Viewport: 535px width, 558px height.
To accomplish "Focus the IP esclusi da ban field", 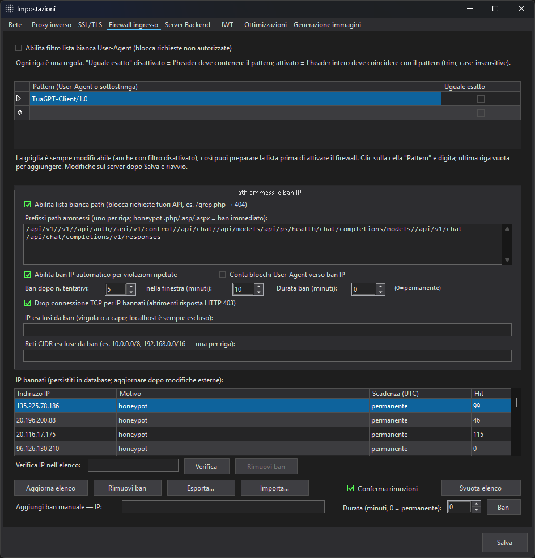I will (267, 330).
